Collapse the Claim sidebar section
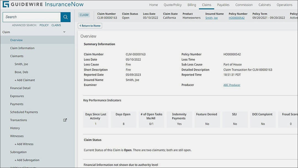 pyautogui.click(x=64, y=32)
